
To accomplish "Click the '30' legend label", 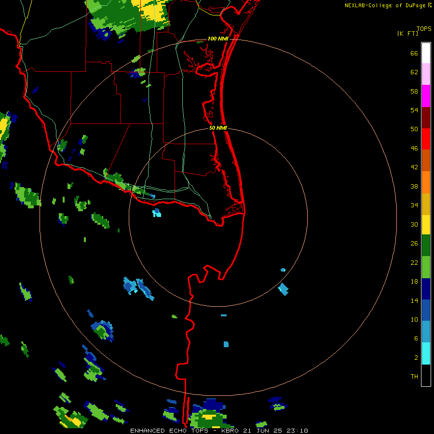I will [414, 224].
